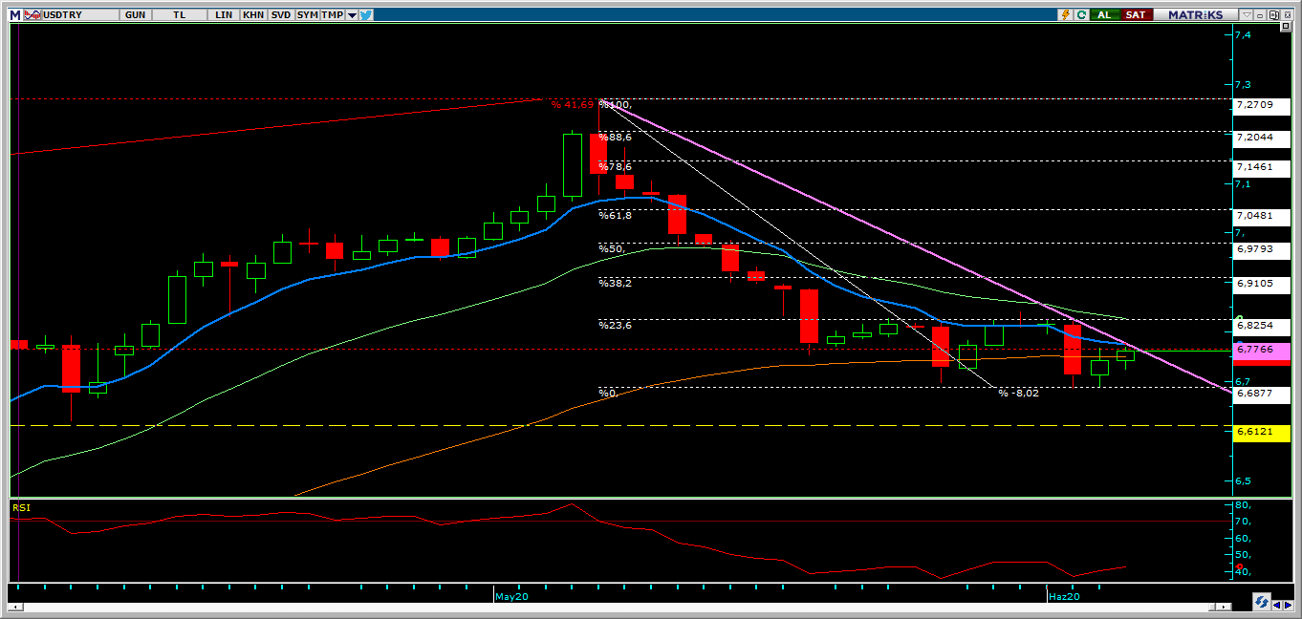Click the green AL buy button
Viewport: 1302px width, 619px height.
point(1104,14)
